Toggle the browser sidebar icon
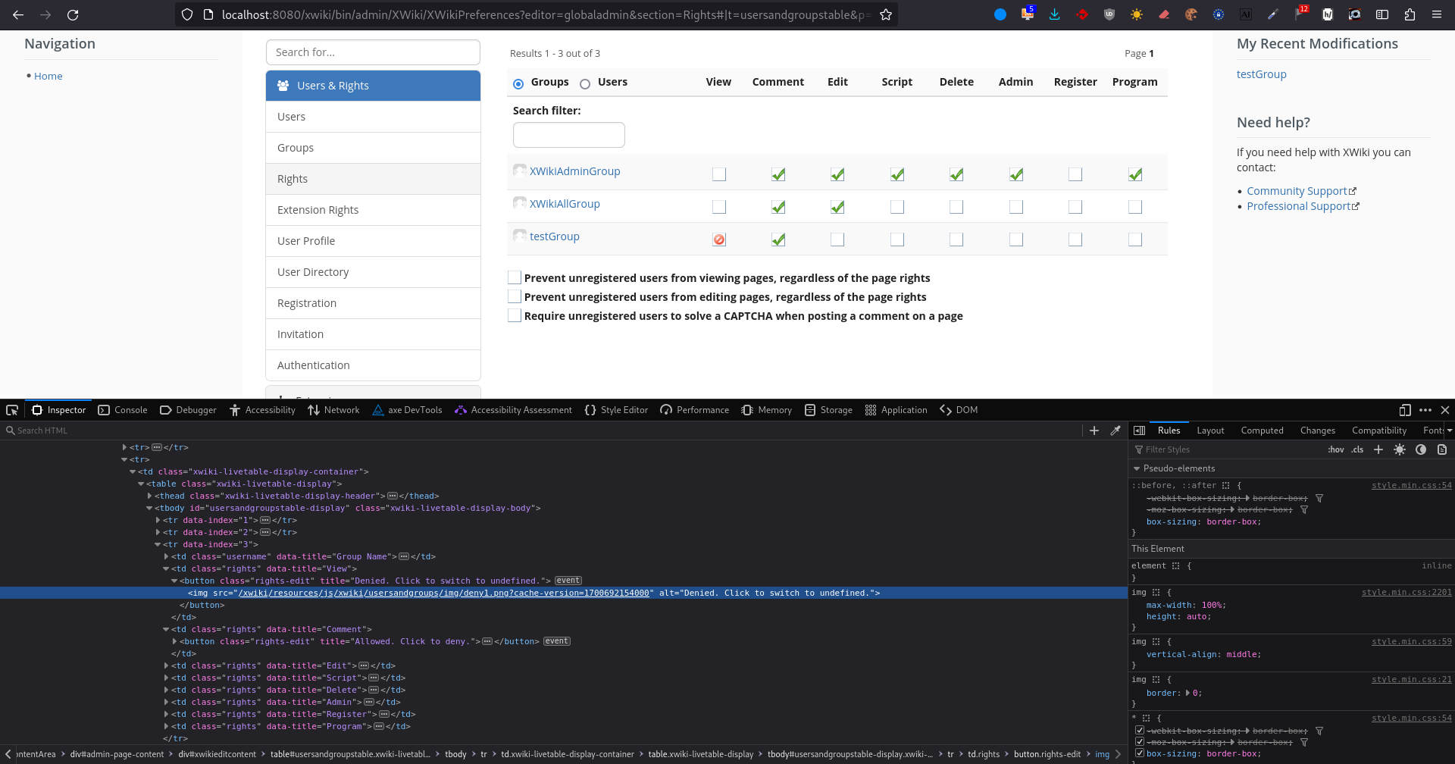This screenshot has width=1455, height=764. click(1382, 14)
